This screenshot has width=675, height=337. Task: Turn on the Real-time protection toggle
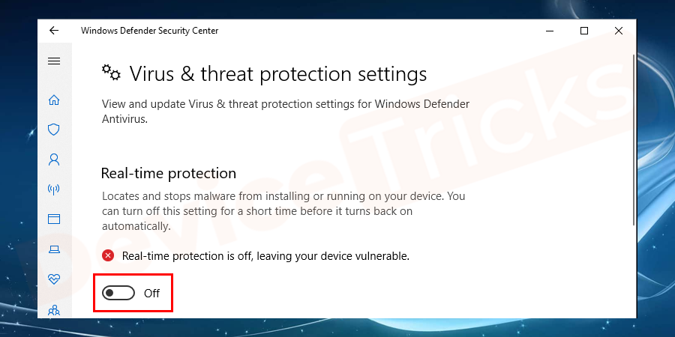pos(119,293)
